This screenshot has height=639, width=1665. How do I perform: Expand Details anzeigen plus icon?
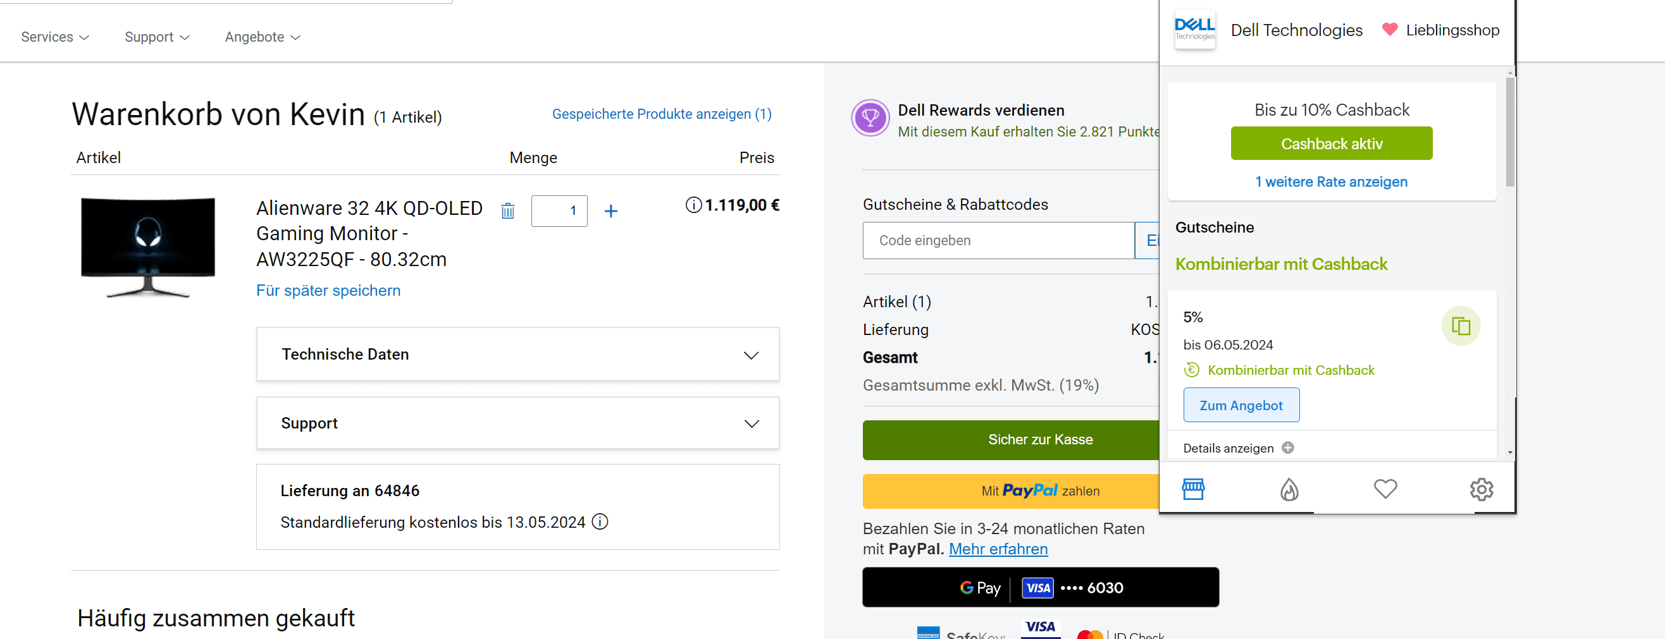tap(1287, 447)
